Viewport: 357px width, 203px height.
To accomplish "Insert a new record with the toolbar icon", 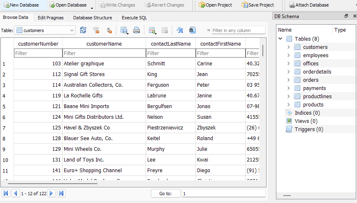I will click(153, 30).
